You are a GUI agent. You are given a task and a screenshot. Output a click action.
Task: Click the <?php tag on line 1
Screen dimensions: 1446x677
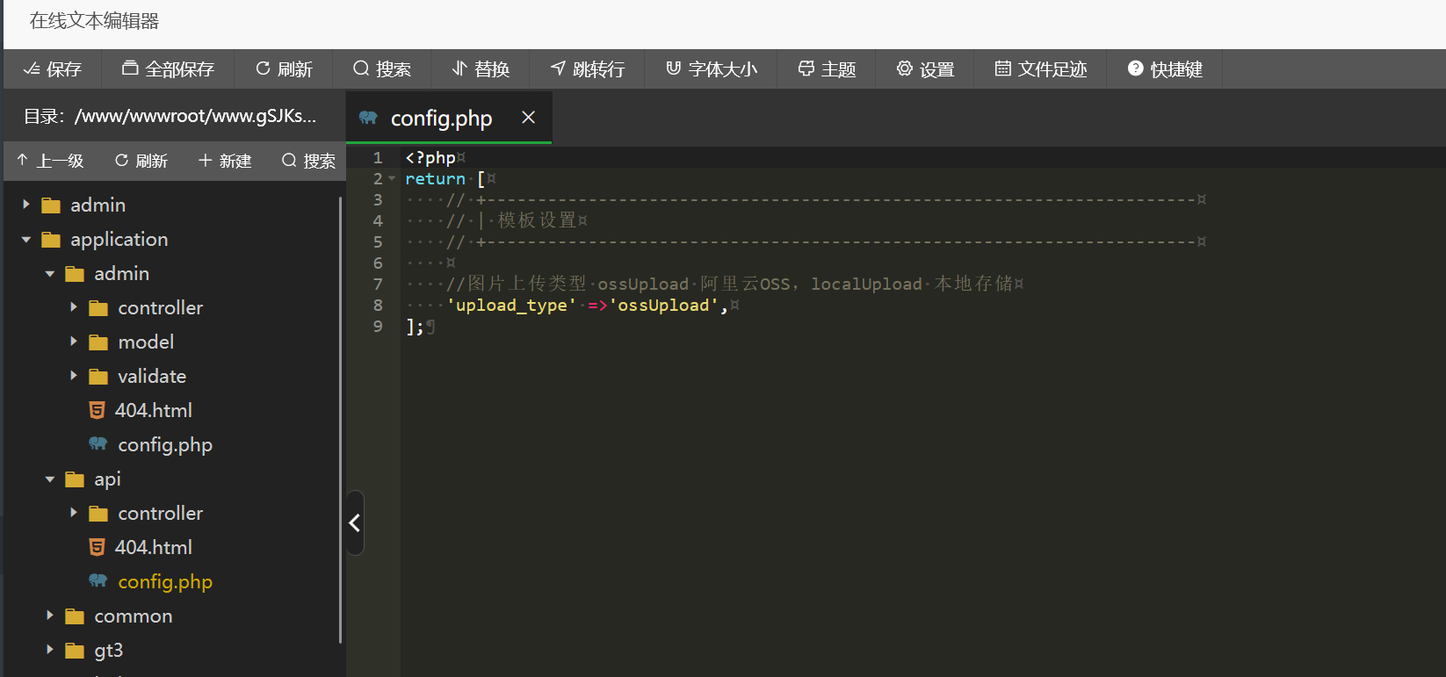click(430, 158)
